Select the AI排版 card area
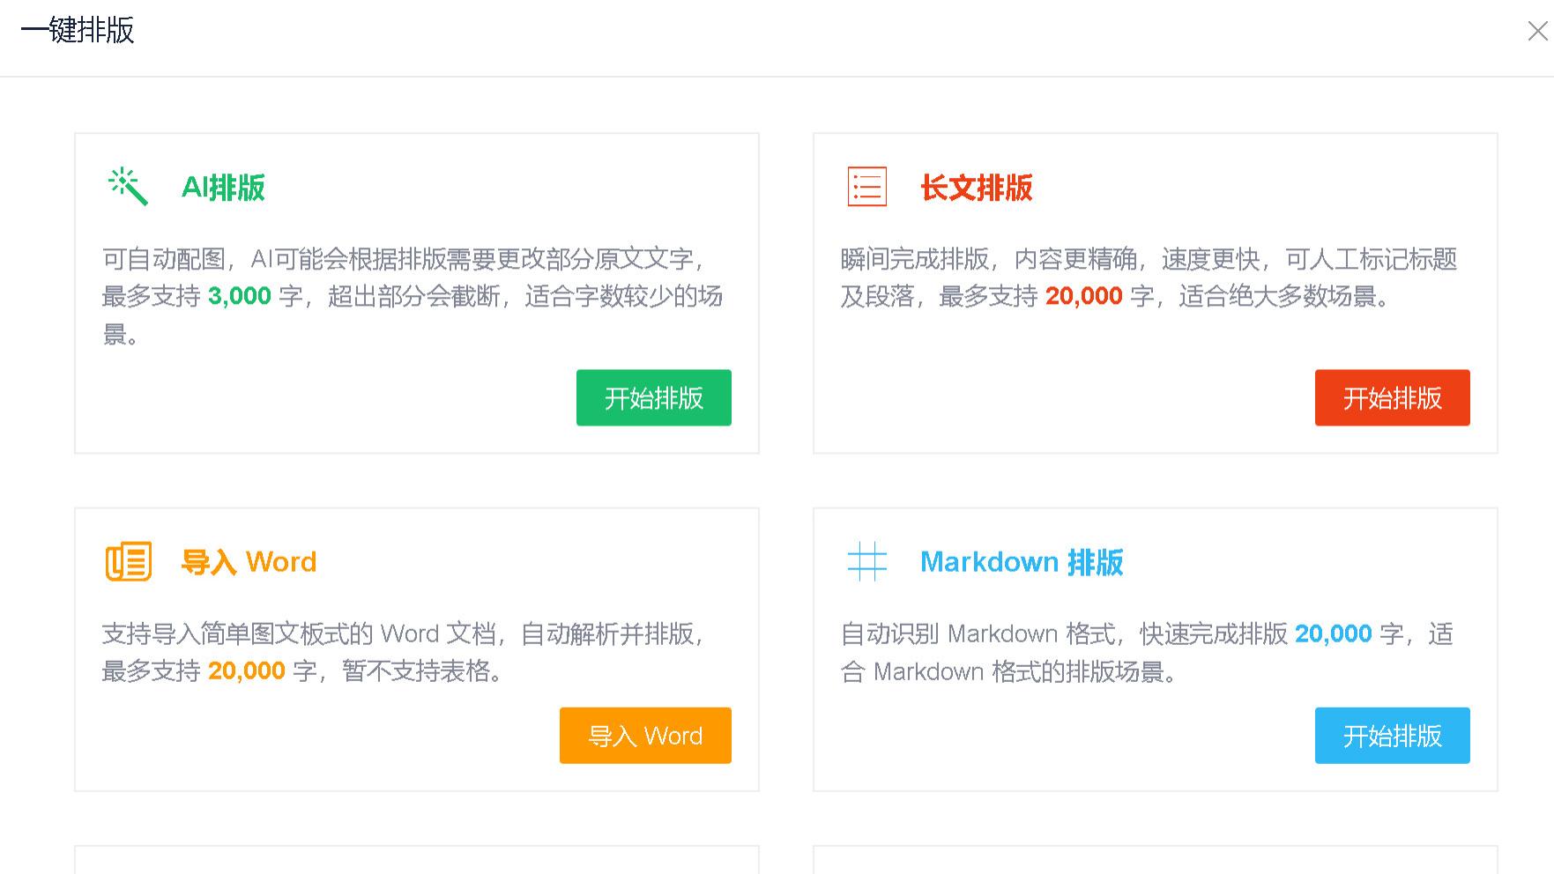 [x=416, y=291]
